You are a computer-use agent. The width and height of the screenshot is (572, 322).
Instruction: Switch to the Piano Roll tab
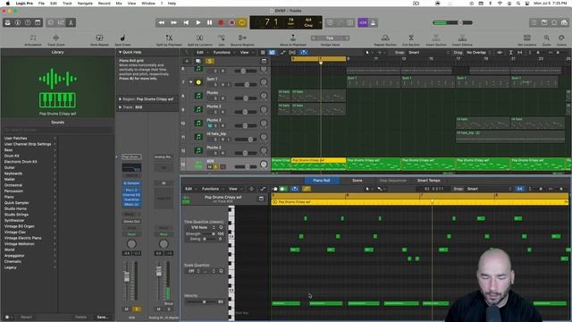coord(322,181)
